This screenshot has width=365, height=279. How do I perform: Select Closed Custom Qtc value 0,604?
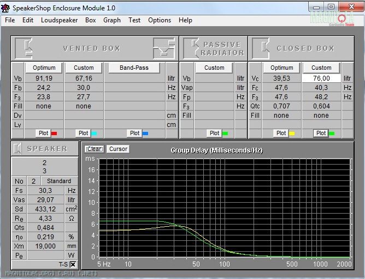[321, 106]
